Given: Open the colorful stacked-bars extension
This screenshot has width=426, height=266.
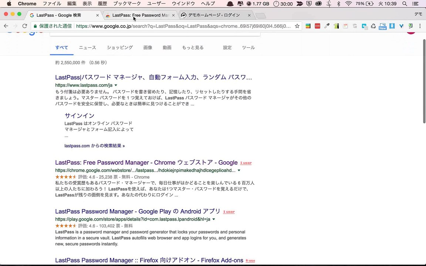Looking at the screenshot, I should point(308,26).
